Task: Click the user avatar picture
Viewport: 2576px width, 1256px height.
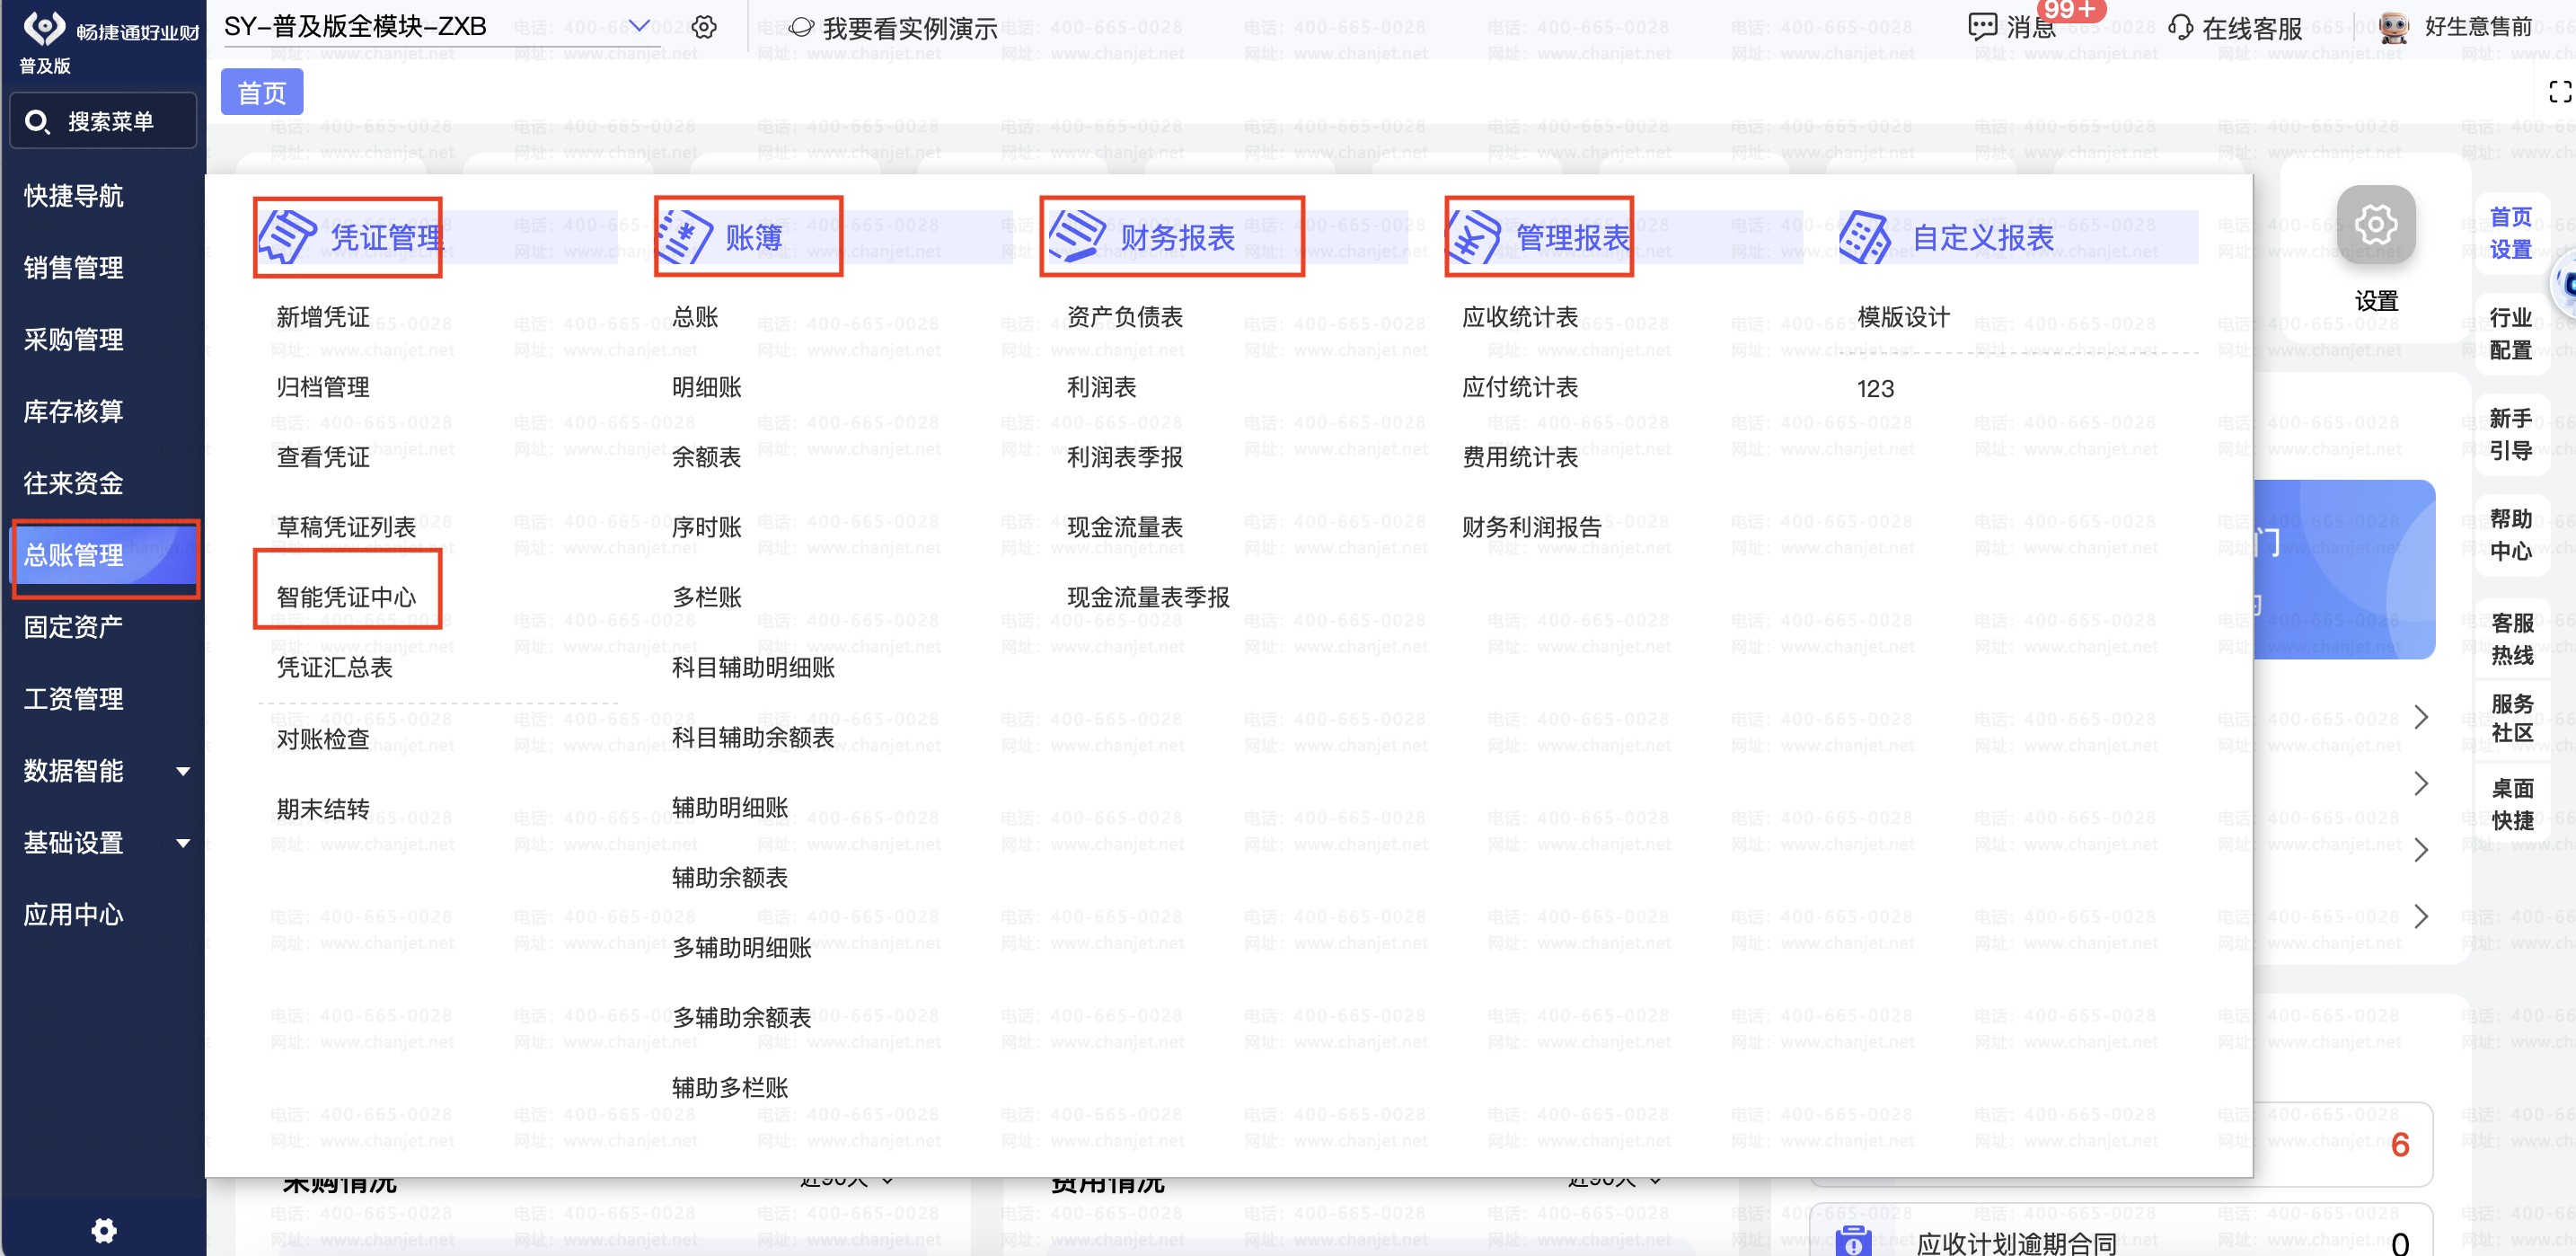Action: point(2393,27)
